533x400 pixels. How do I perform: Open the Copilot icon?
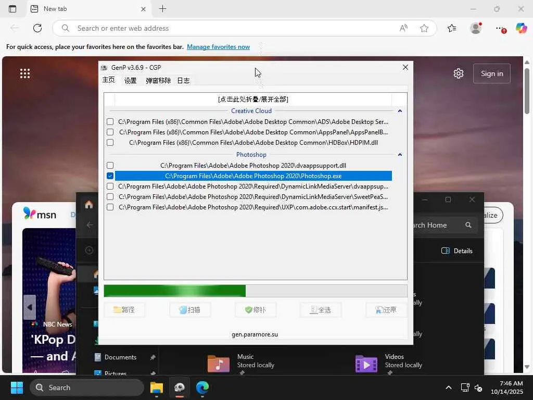click(x=521, y=28)
